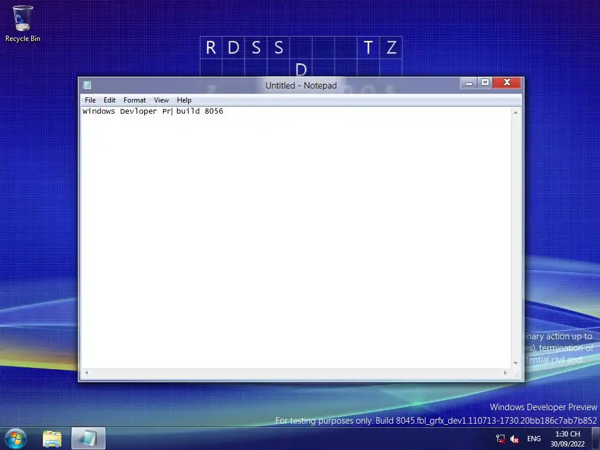This screenshot has height=450, width=600.
Task: Click the muted volume tray icon
Action: [514, 439]
